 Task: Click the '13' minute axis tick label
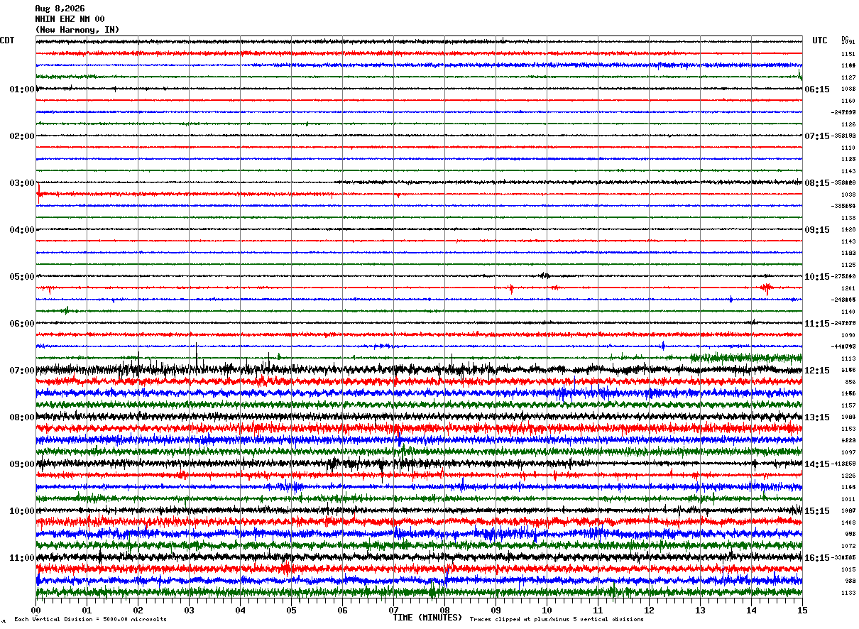point(701,610)
